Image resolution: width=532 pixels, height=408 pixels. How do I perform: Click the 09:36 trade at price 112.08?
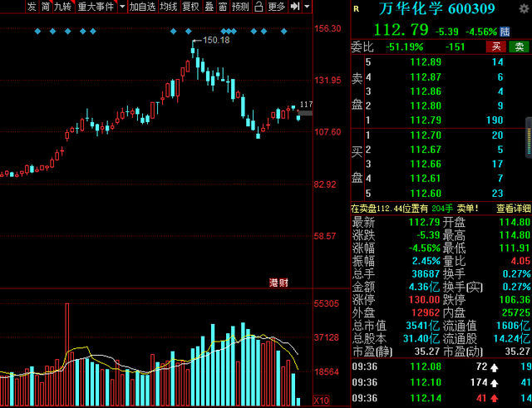click(x=441, y=366)
